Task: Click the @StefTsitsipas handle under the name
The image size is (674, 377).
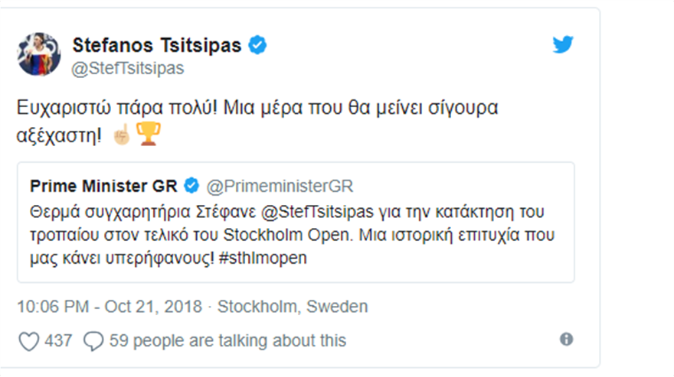Action: click(x=128, y=68)
